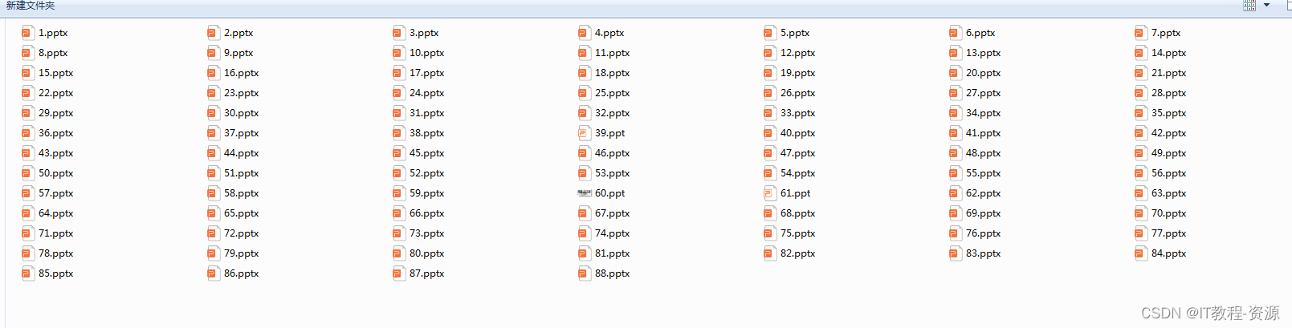Select the 20.pptx file icon

(955, 73)
